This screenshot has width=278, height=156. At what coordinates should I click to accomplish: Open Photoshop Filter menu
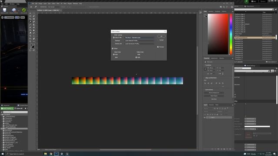[x=58, y=3]
